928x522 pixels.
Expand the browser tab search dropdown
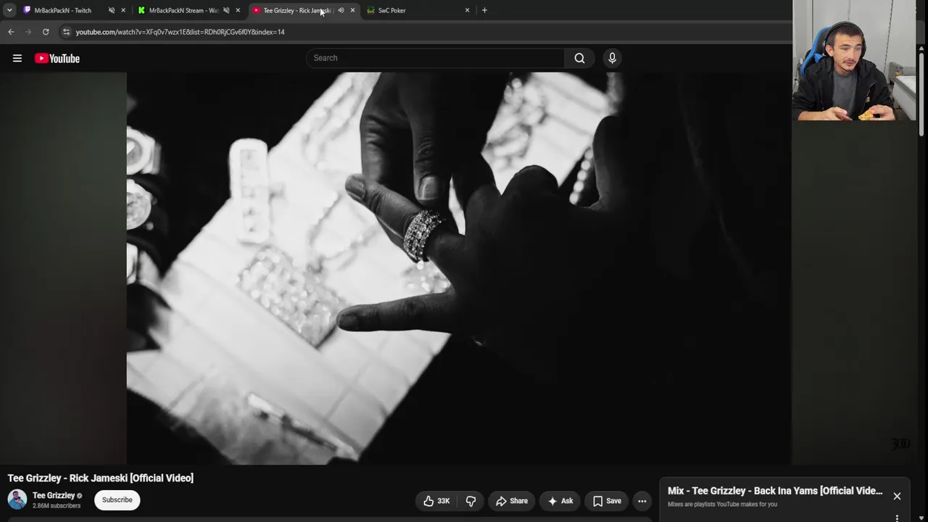tap(9, 10)
